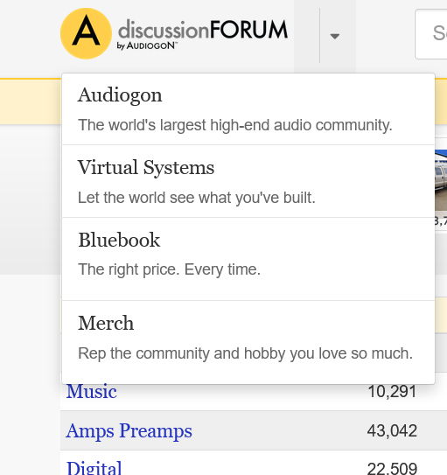Click 'The world's largest high-end audio community' text
The height and width of the screenshot is (475, 447).
[235, 125]
